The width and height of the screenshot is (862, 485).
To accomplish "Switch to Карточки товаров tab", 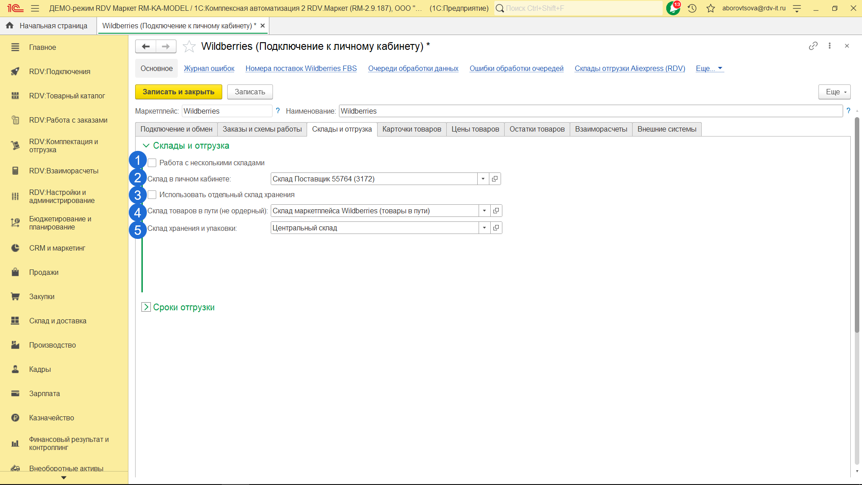I will (411, 129).
